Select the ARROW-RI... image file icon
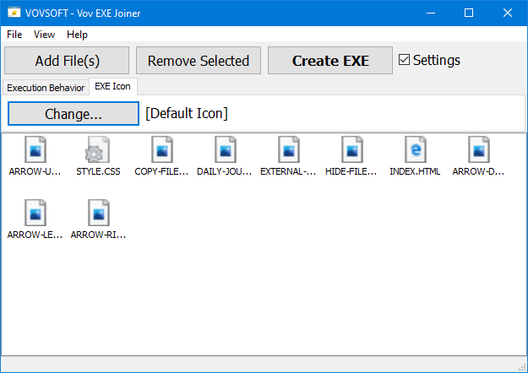 [x=99, y=213]
